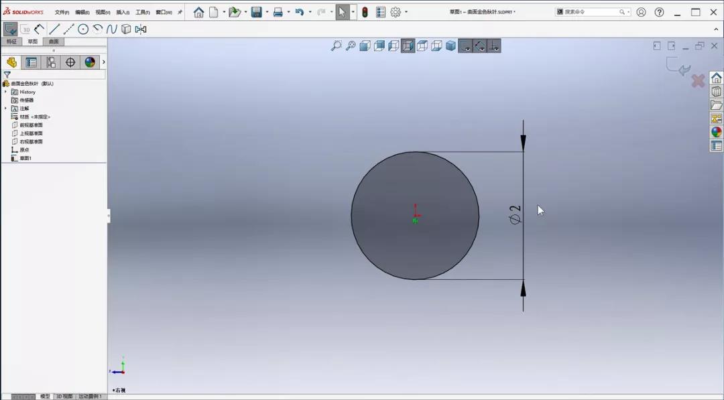Save the document with the floppy icon
Screen dimensions: 724x400
(x=257, y=12)
